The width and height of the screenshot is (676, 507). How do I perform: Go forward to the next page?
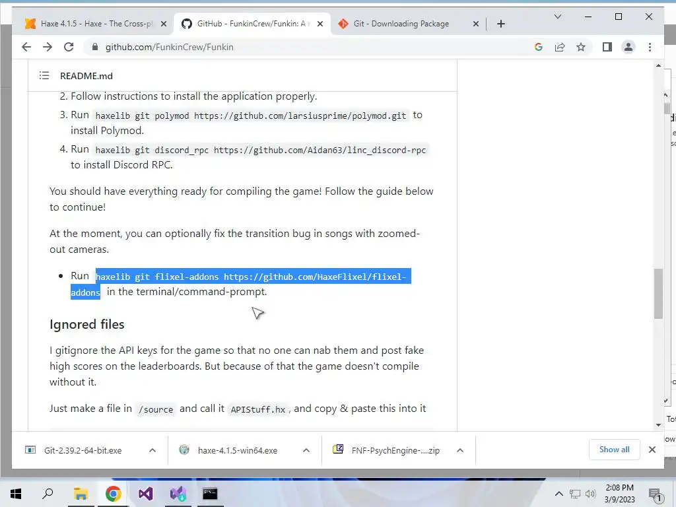(48, 47)
